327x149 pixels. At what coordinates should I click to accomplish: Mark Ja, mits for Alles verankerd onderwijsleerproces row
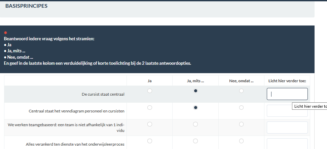click(x=195, y=141)
